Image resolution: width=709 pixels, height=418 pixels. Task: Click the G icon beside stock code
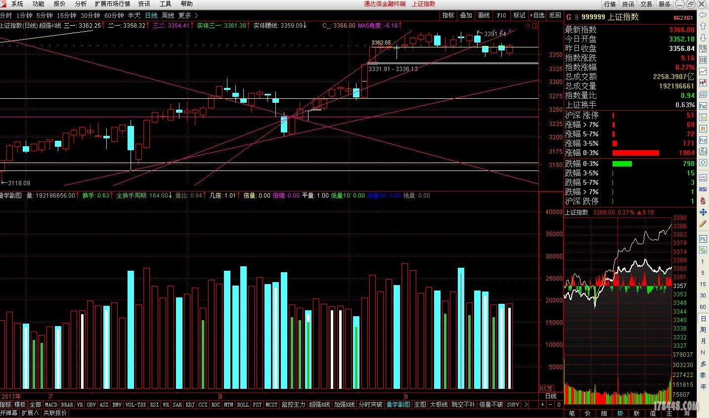click(x=569, y=17)
